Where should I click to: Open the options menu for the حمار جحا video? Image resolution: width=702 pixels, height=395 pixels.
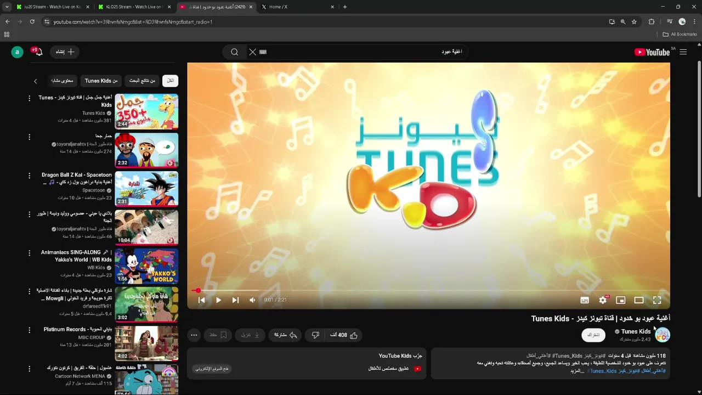point(30,137)
